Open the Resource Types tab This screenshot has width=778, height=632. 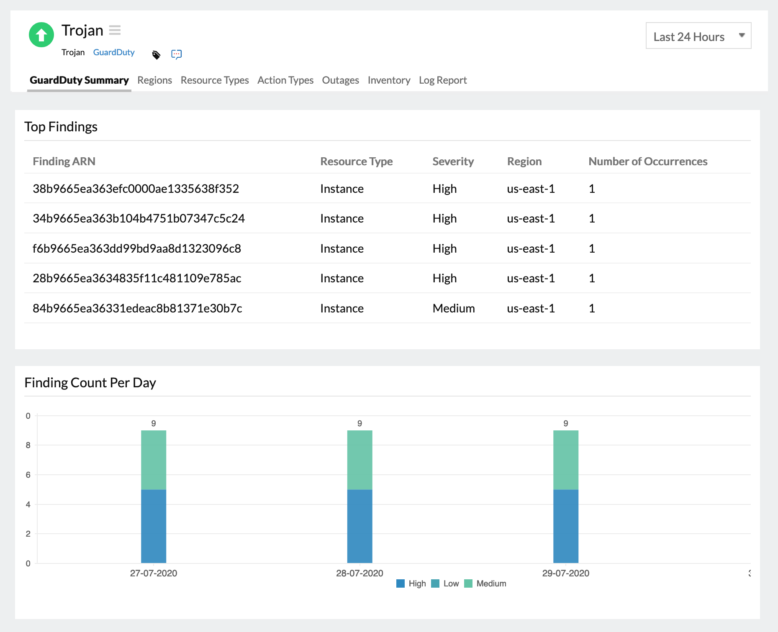click(x=214, y=80)
